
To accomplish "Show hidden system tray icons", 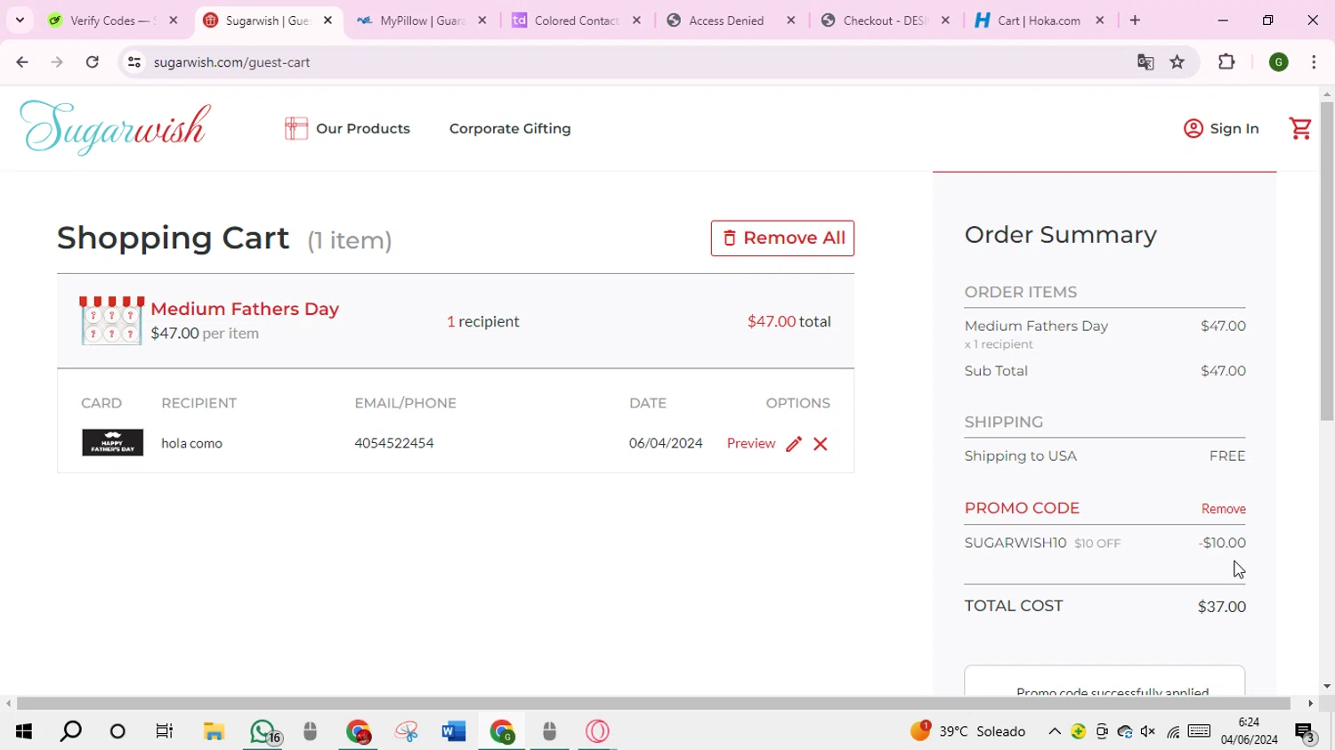I will [x=1055, y=731].
